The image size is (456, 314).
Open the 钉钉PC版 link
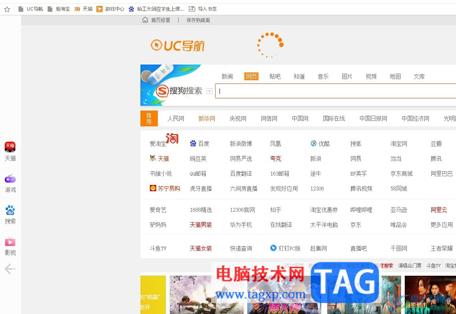[285, 248]
